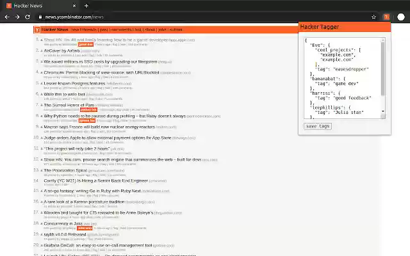Close the Hacker News tab
The width and height of the screenshot is (410, 256).
tap(74, 6)
